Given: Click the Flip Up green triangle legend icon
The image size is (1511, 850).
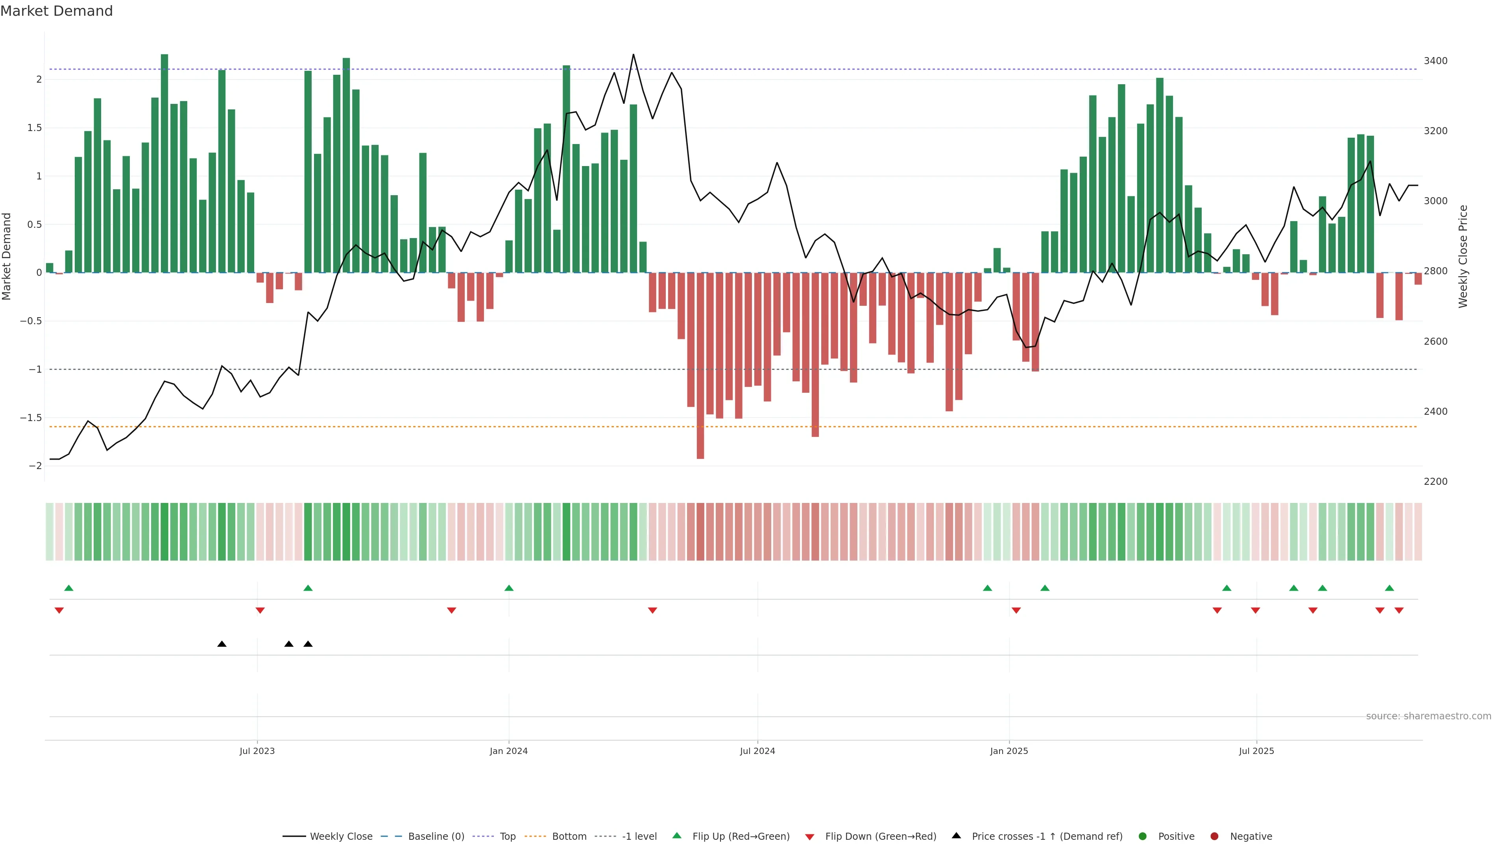Looking at the screenshot, I should coord(677,836).
